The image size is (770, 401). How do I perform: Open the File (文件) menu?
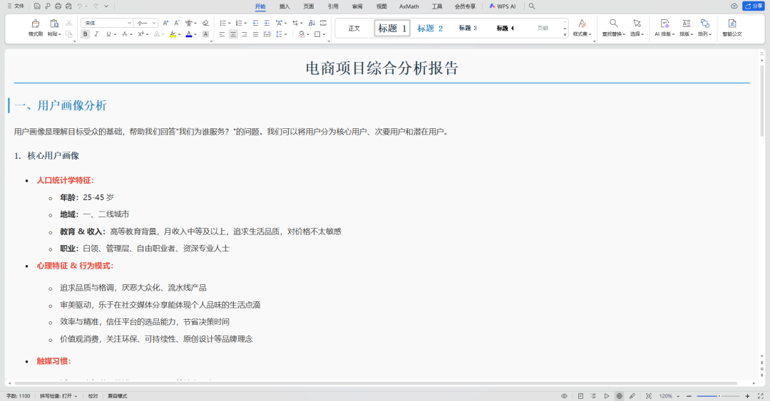[16, 6]
